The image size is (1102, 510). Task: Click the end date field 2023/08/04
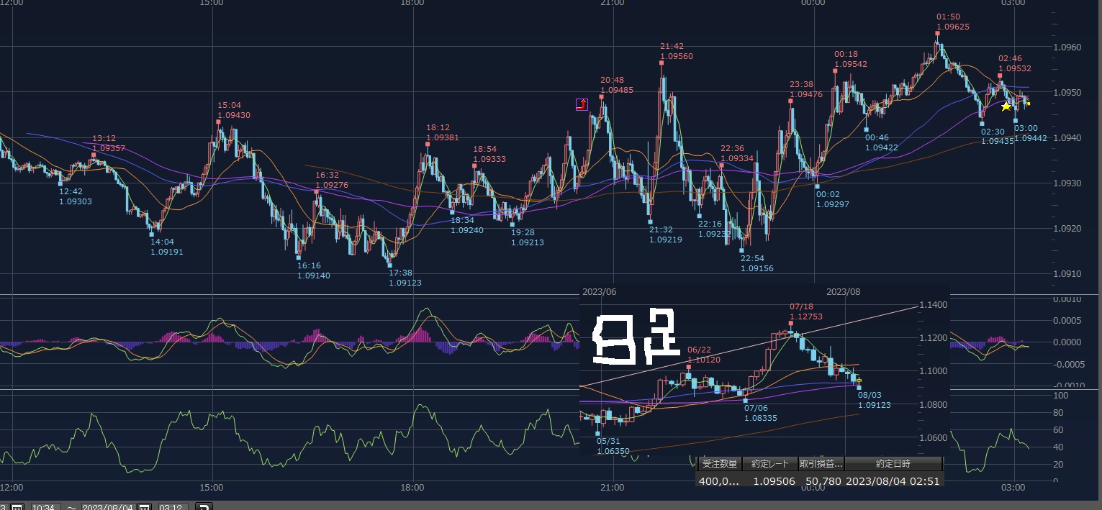(109, 506)
